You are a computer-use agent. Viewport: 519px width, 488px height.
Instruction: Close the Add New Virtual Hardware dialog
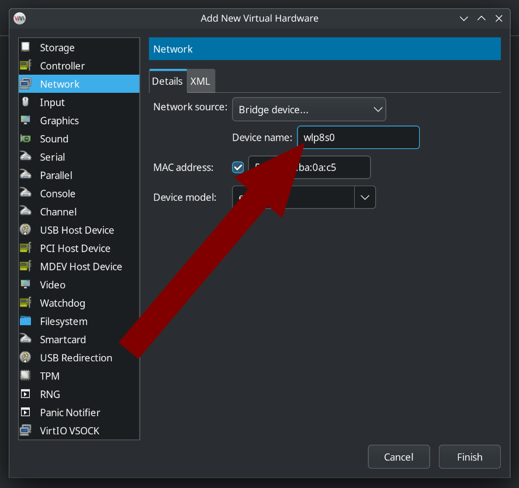tap(499, 19)
